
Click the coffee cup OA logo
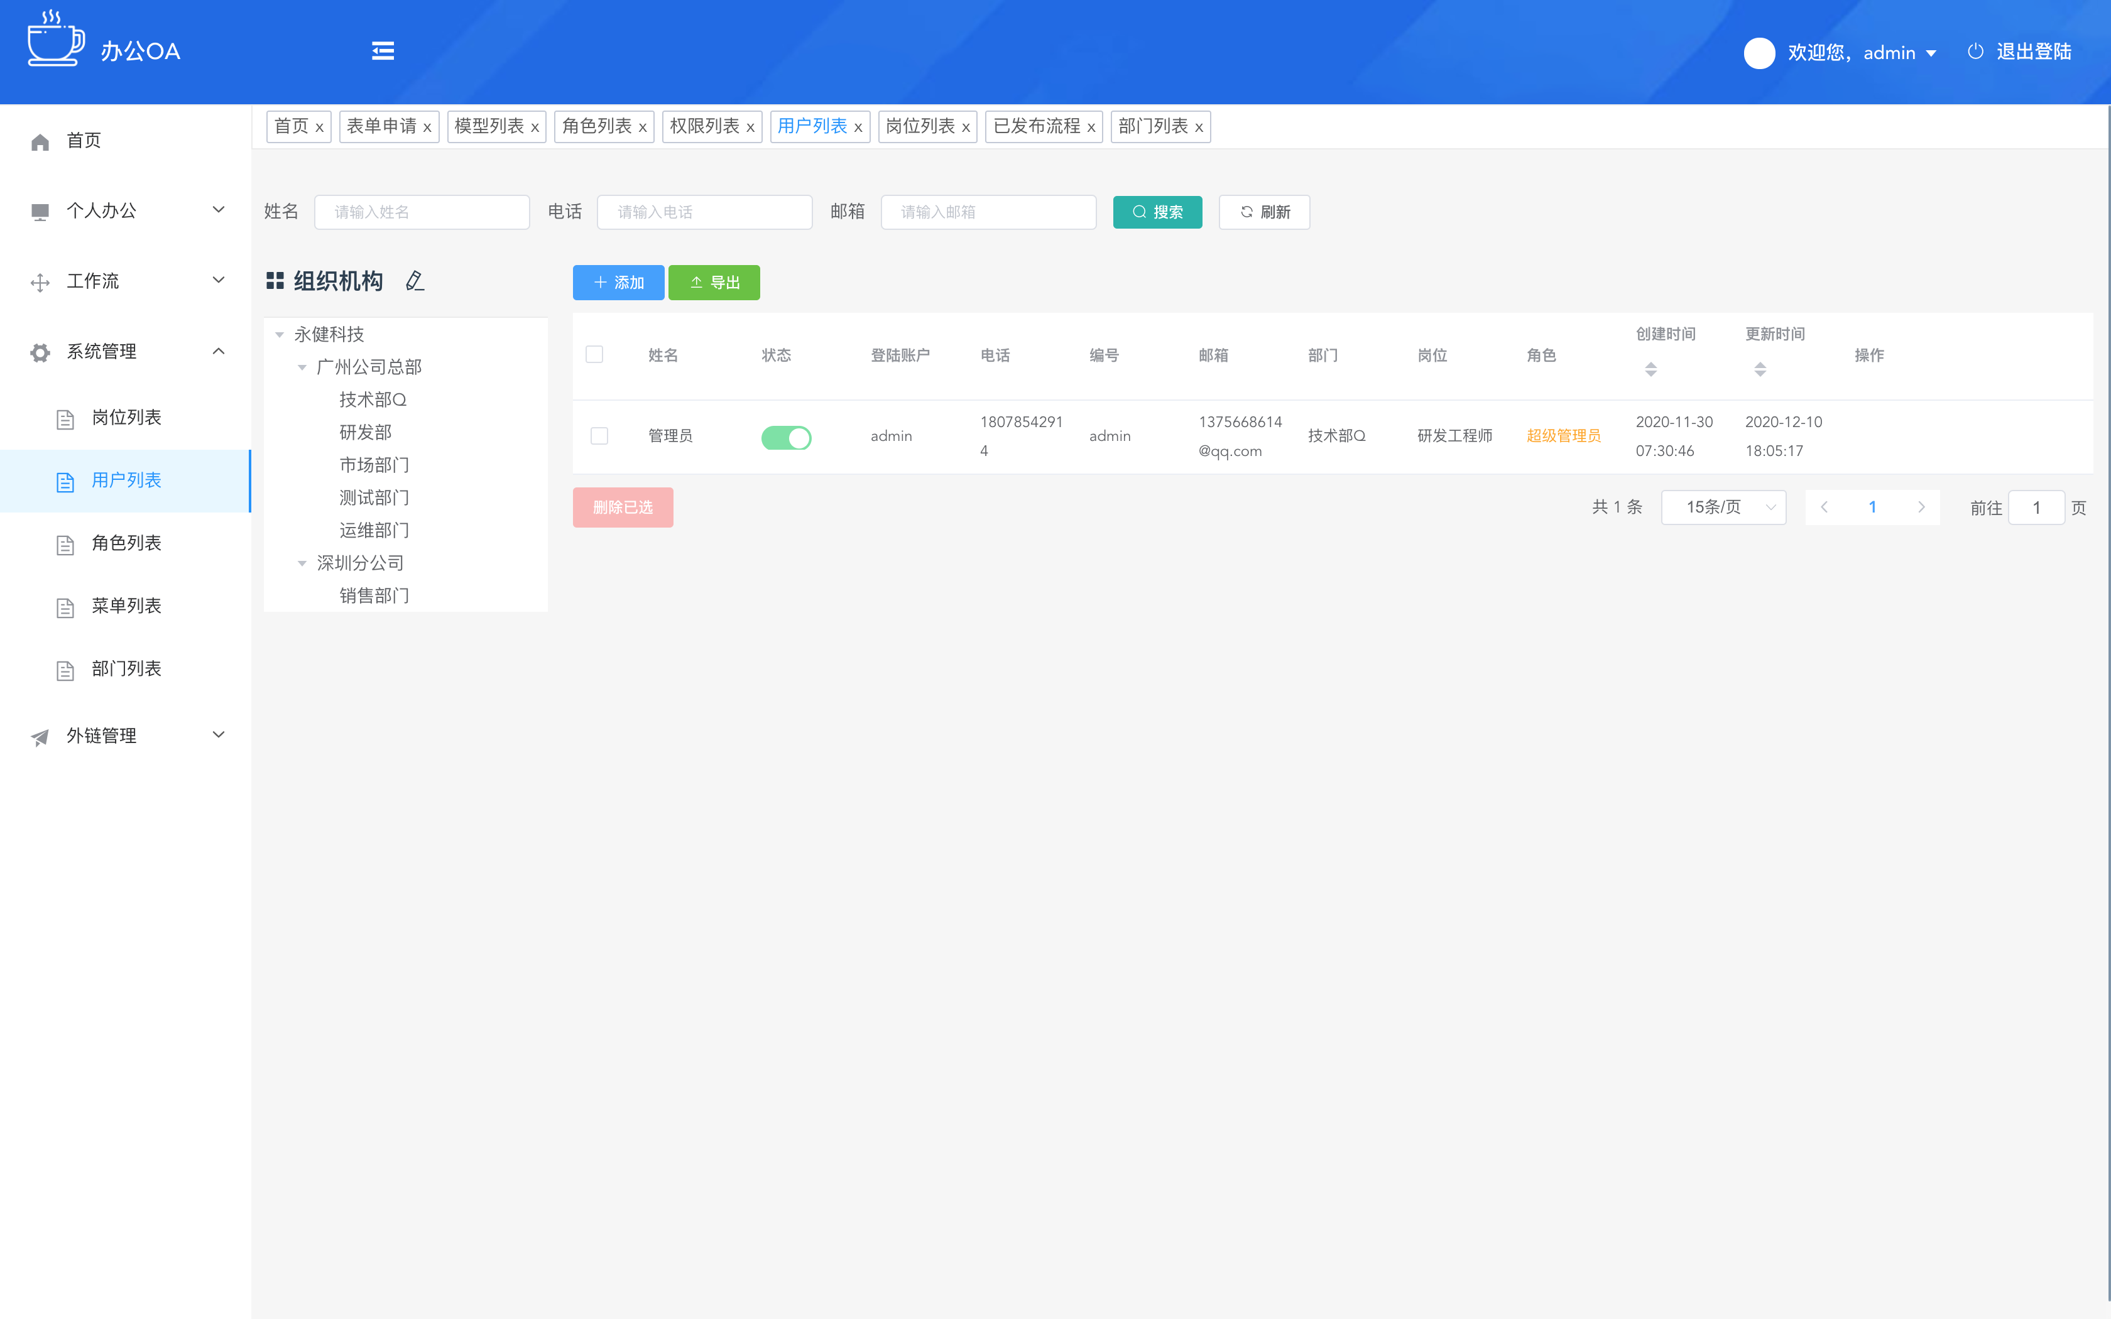tap(56, 38)
